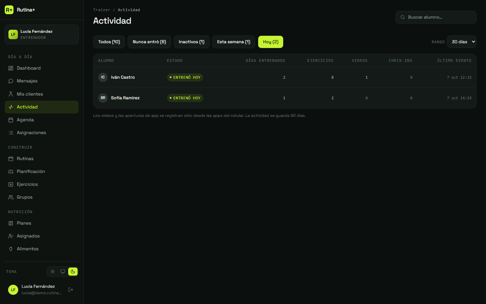Open Grupos page
Screen dimensions: 486x304
(x=42, y=197)
